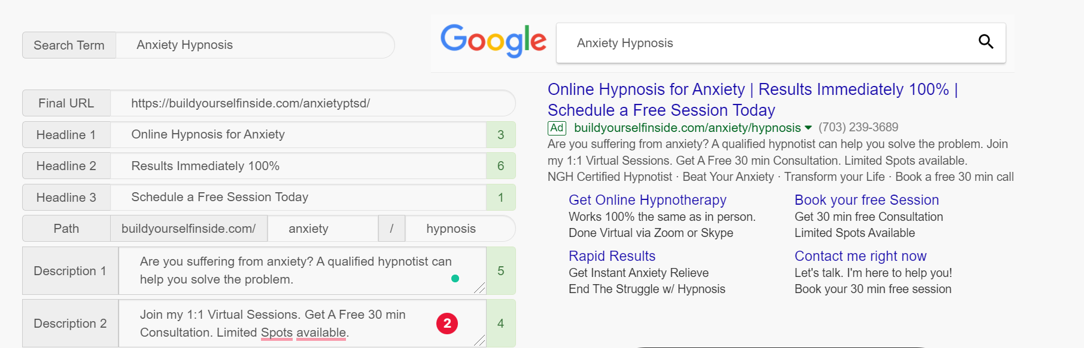Edit the Headline 2 text field
The width and height of the screenshot is (1084, 348).
[297, 166]
